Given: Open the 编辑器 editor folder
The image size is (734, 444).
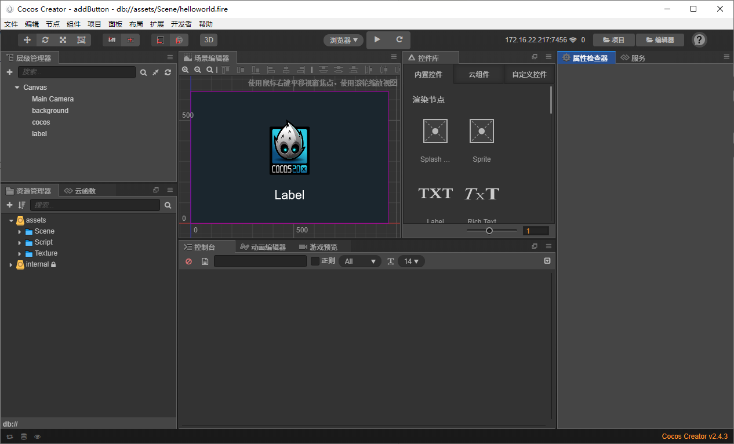Looking at the screenshot, I should tap(660, 40).
